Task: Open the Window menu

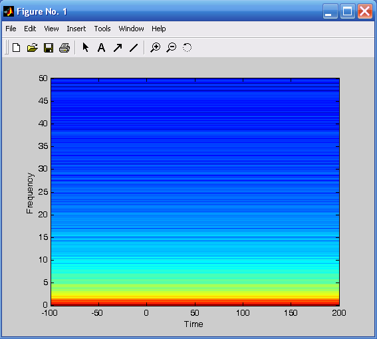Action: (x=131, y=29)
